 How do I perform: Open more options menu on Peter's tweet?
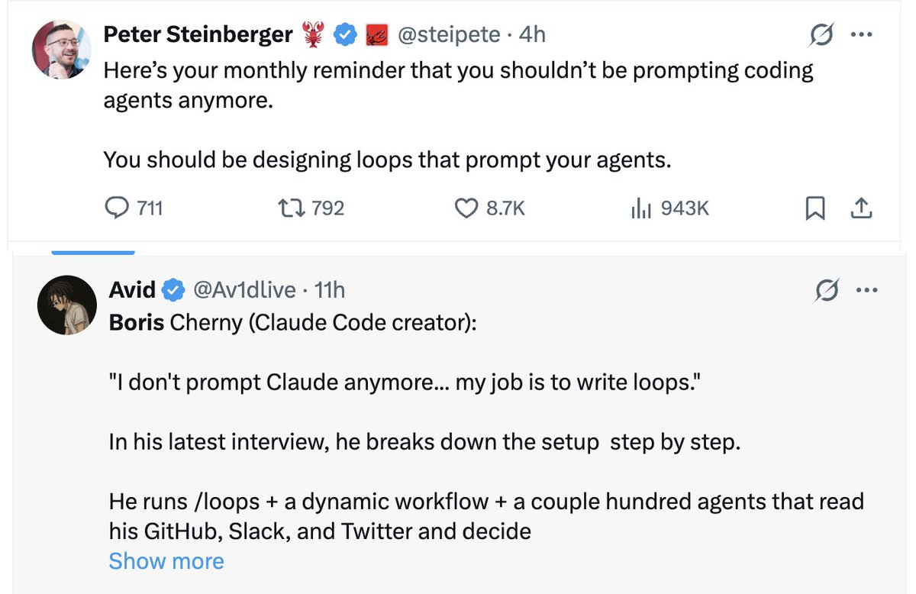click(861, 34)
